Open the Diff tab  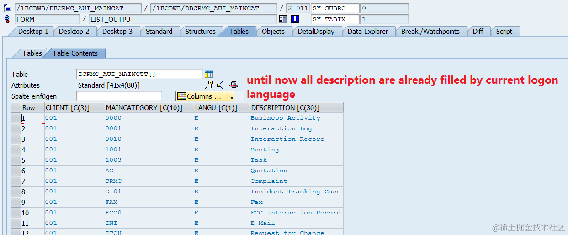coord(478,31)
